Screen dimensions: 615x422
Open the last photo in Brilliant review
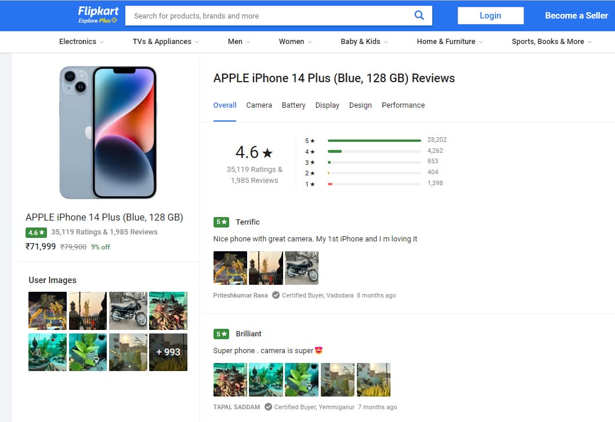374,380
